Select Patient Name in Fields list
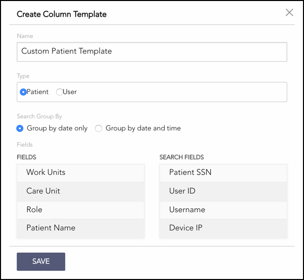Image resolution: width=304 pixels, height=280 pixels. coord(80,228)
